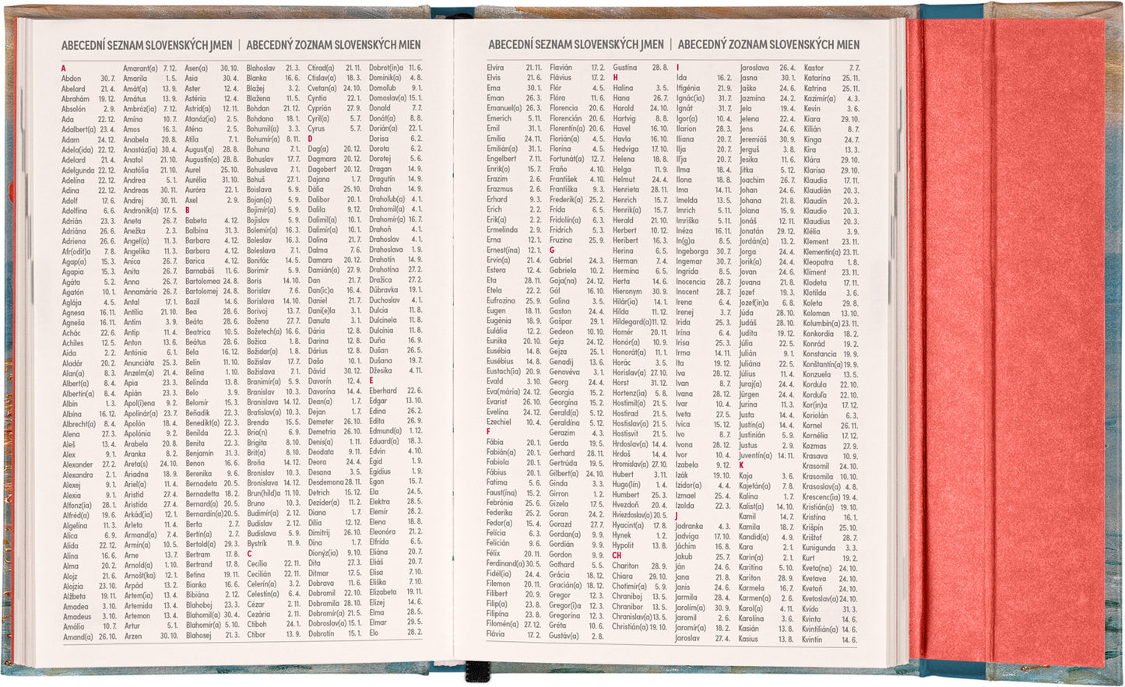This screenshot has width=1125, height=687.
Task: Click the name Jonatán
Action: 751,231
